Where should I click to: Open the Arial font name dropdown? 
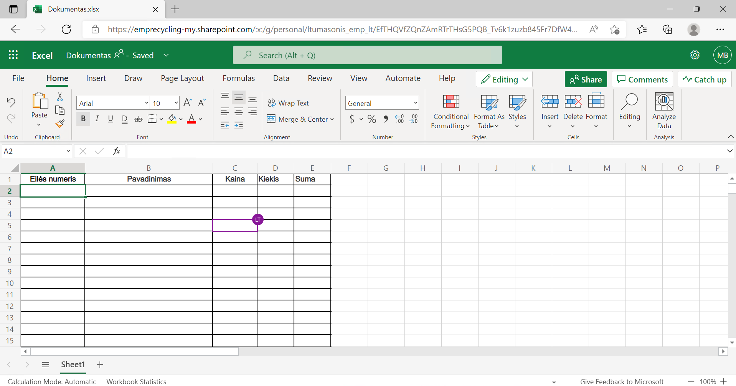click(146, 103)
